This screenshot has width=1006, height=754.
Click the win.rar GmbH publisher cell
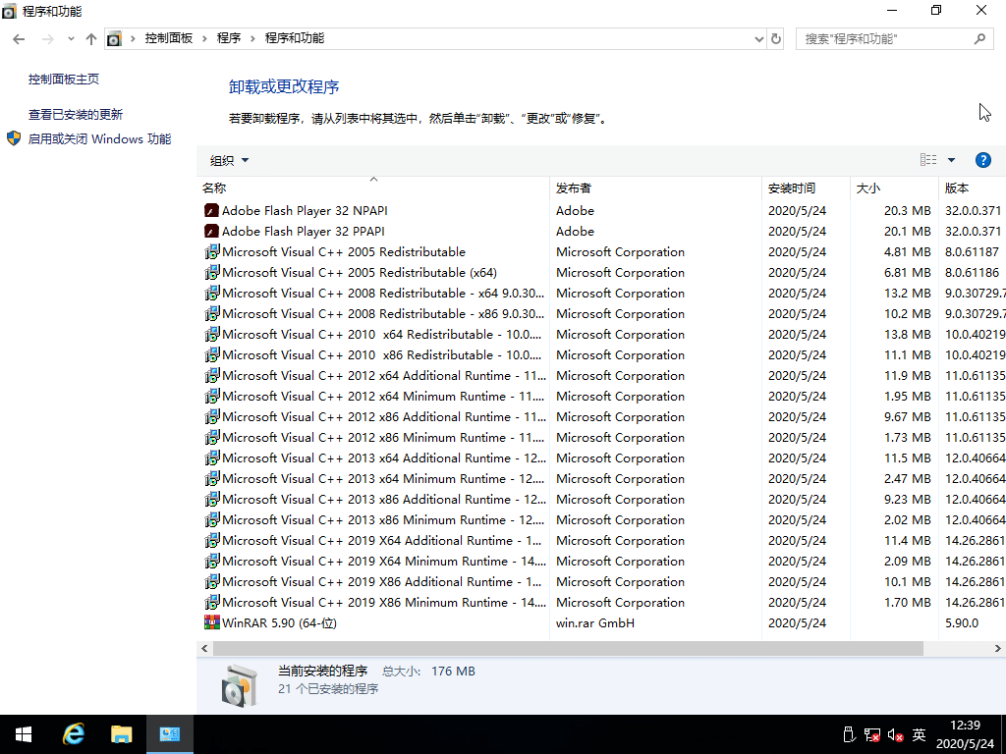tap(594, 622)
